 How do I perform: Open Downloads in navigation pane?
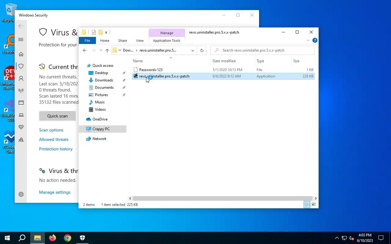click(104, 80)
